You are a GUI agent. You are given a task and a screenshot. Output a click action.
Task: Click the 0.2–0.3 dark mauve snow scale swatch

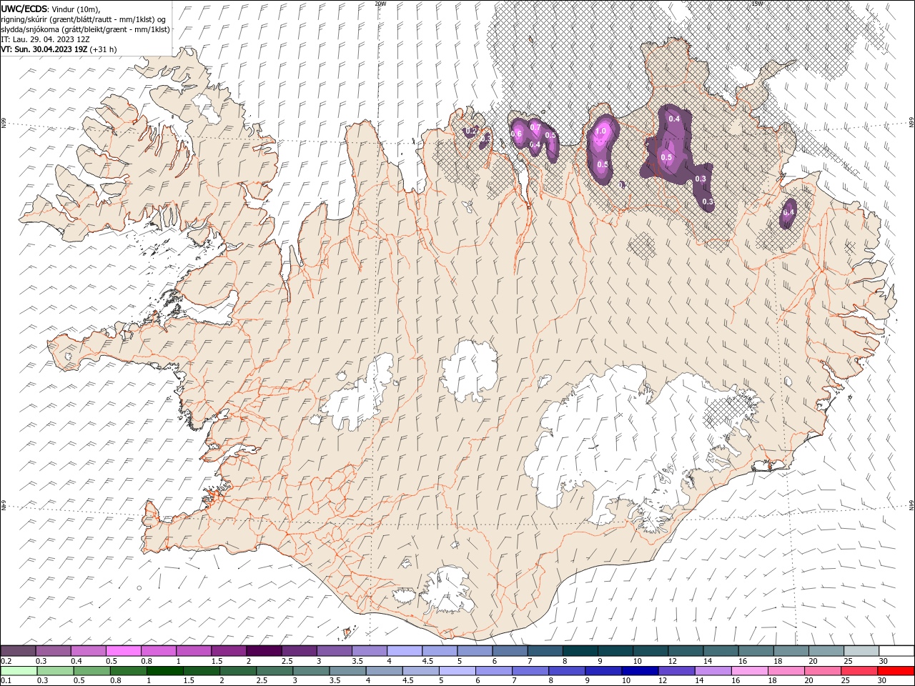click(18, 650)
